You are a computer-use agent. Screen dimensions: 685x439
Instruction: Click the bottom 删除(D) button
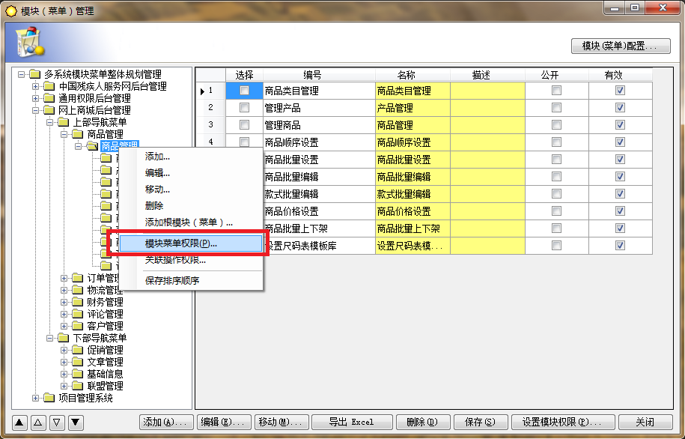click(423, 423)
